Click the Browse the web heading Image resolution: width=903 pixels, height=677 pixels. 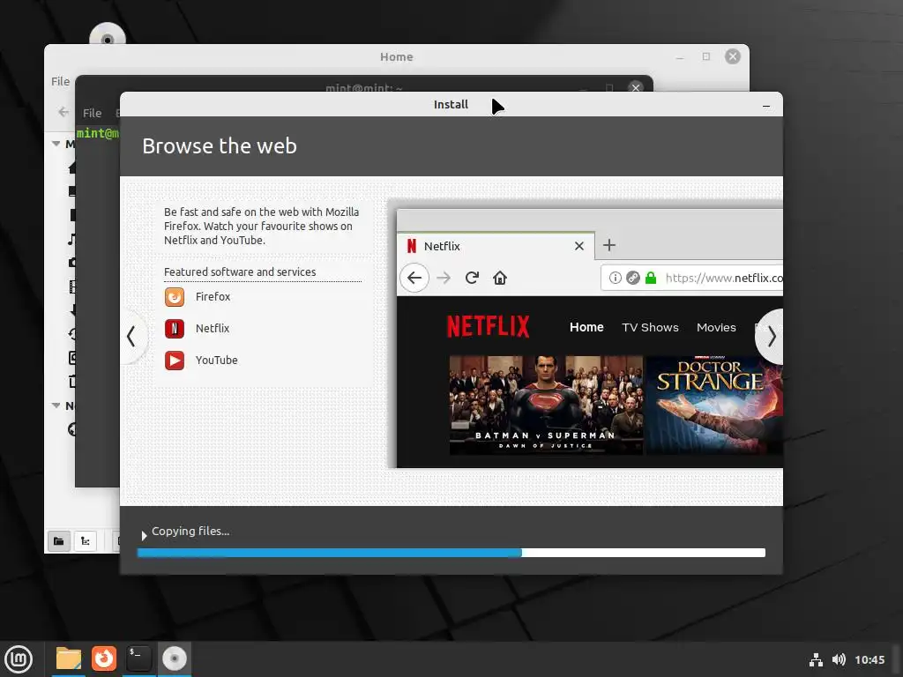220,146
